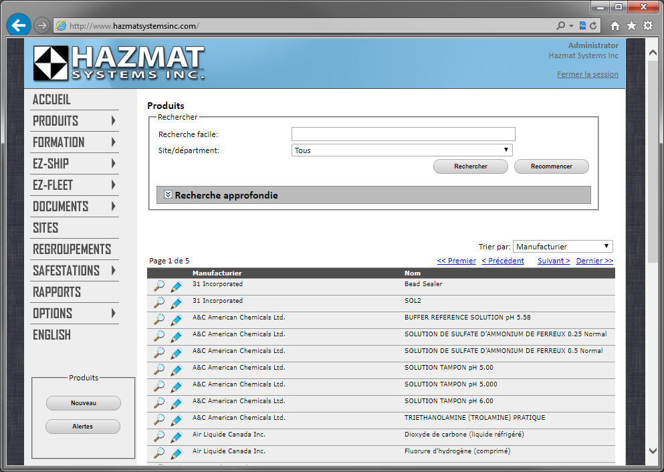The width and height of the screenshot is (664, 472).
Task: View SULFATE D'AMMONIUM 0.5 Normal magnifier
Action: click(x=159, y=352)
